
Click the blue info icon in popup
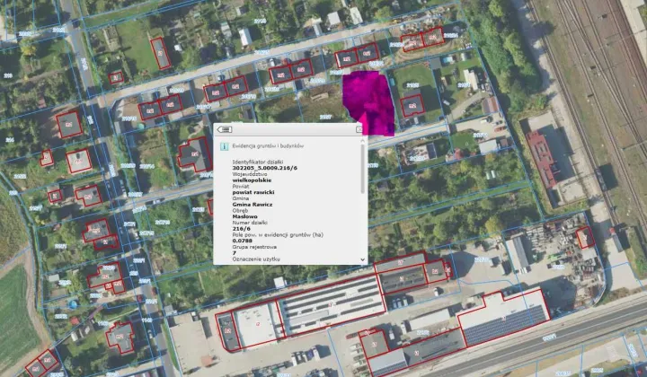225,145
